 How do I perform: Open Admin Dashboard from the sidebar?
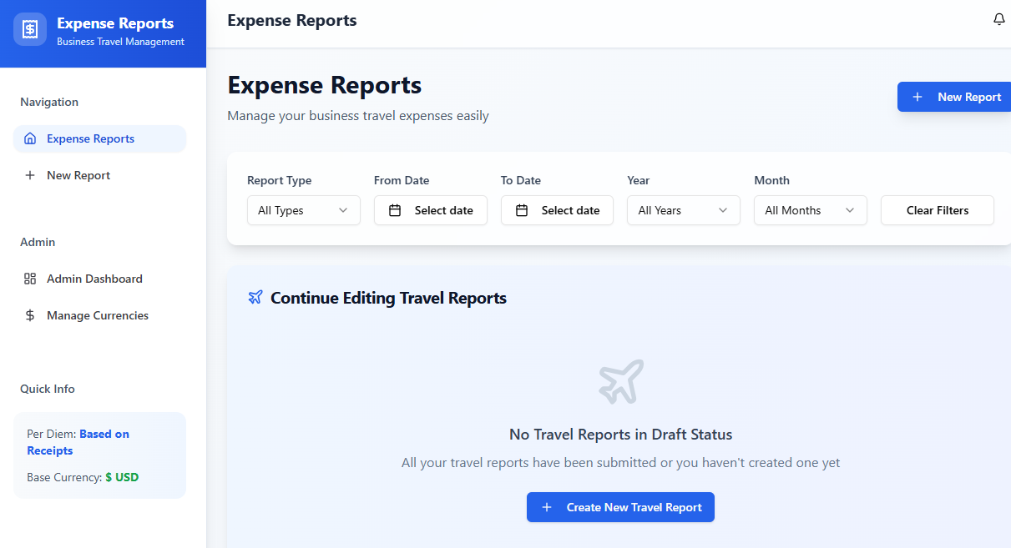coord(99,279)
